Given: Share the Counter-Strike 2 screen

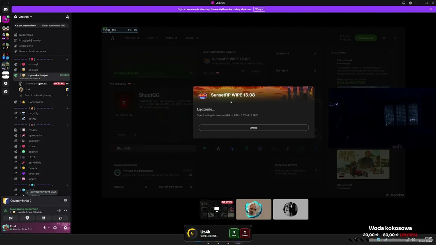Looking at the screenshot, I should pos(65,201).
